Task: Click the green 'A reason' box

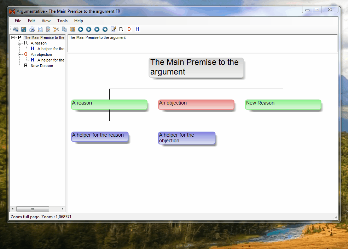Action: tap(109, 105)
